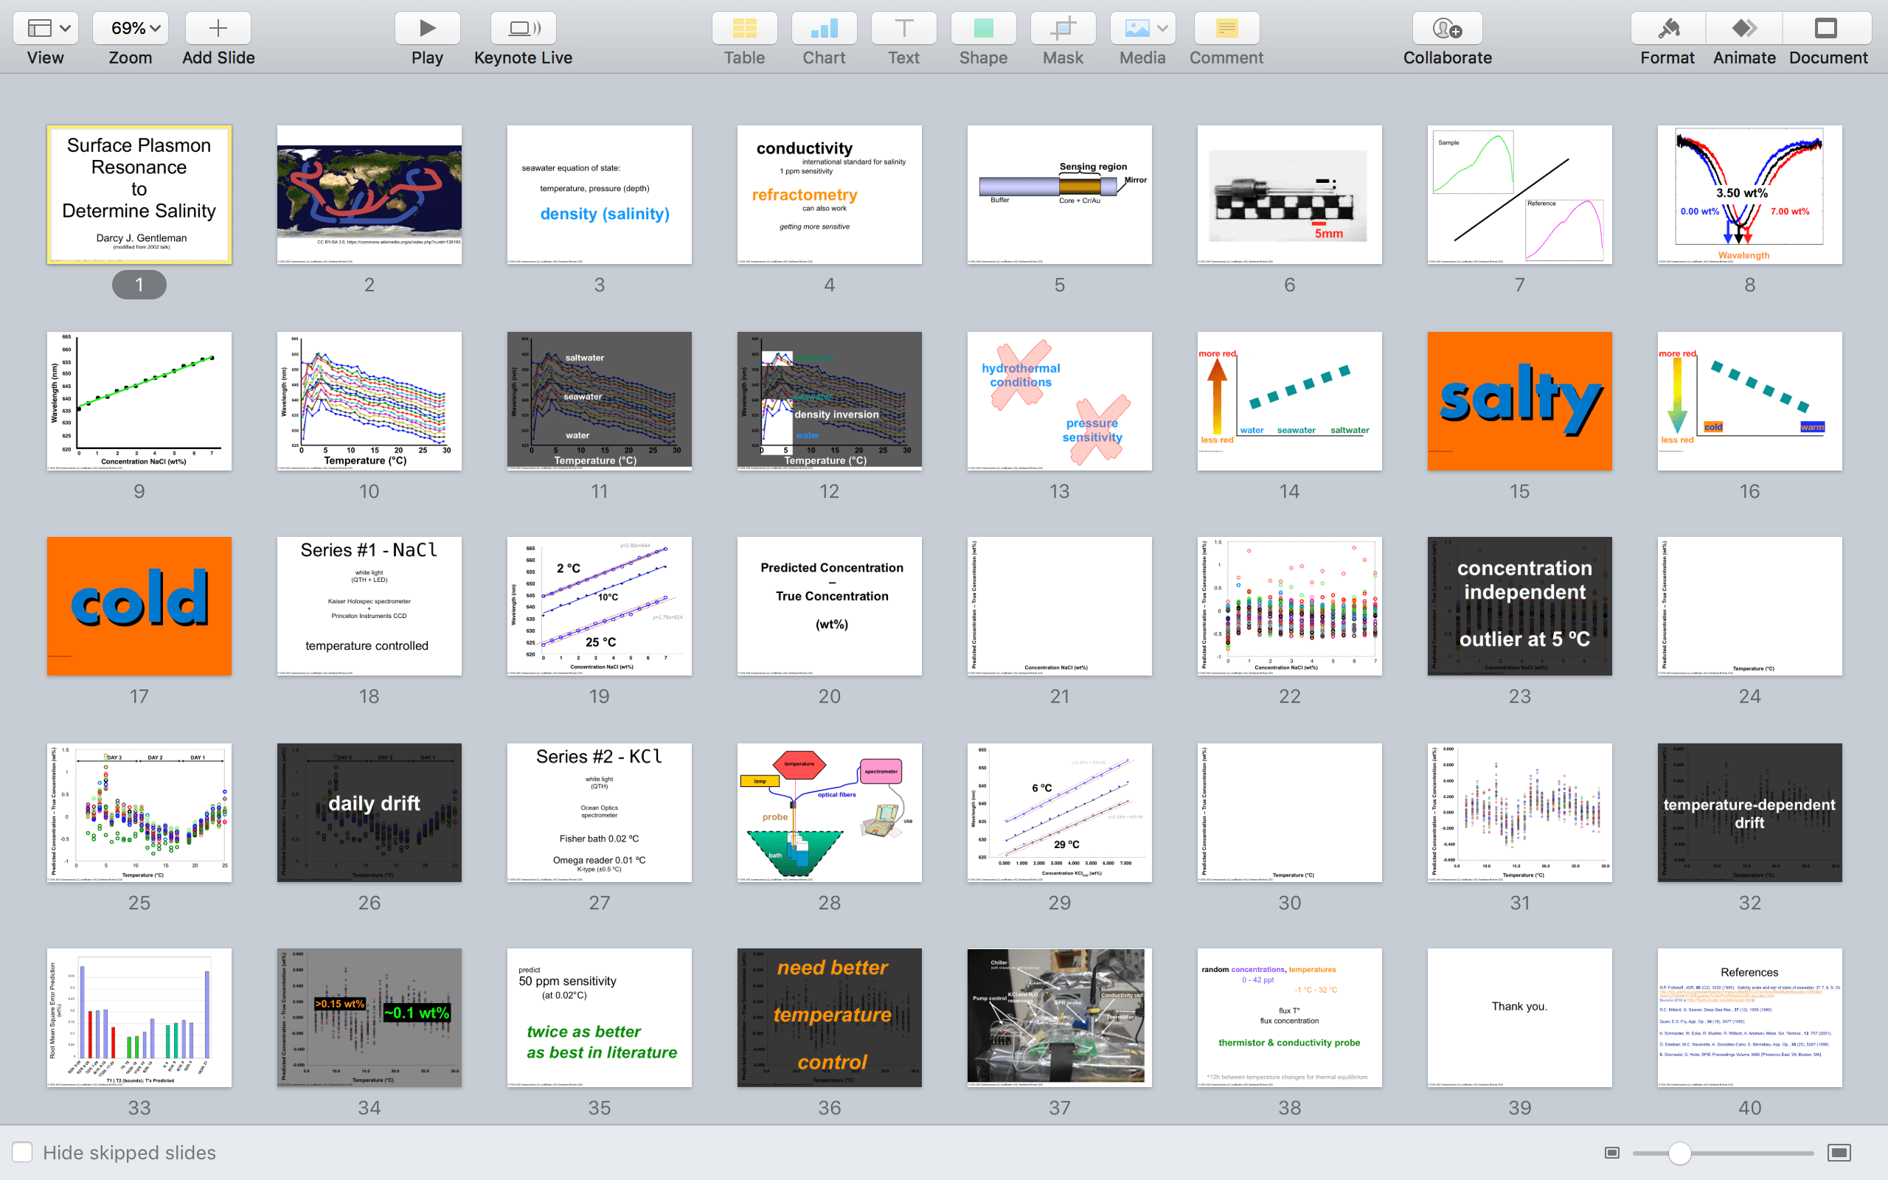Open the 69% Zoom dropdown

(131, 29)
